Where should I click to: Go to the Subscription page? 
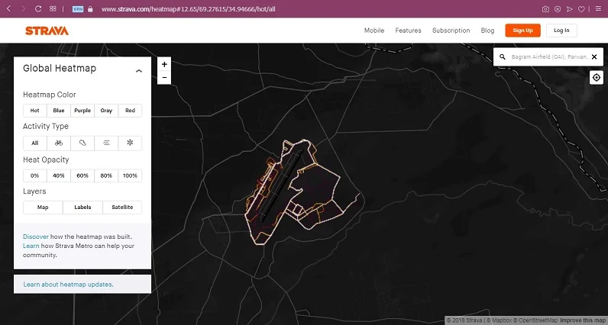click(451, 31)
